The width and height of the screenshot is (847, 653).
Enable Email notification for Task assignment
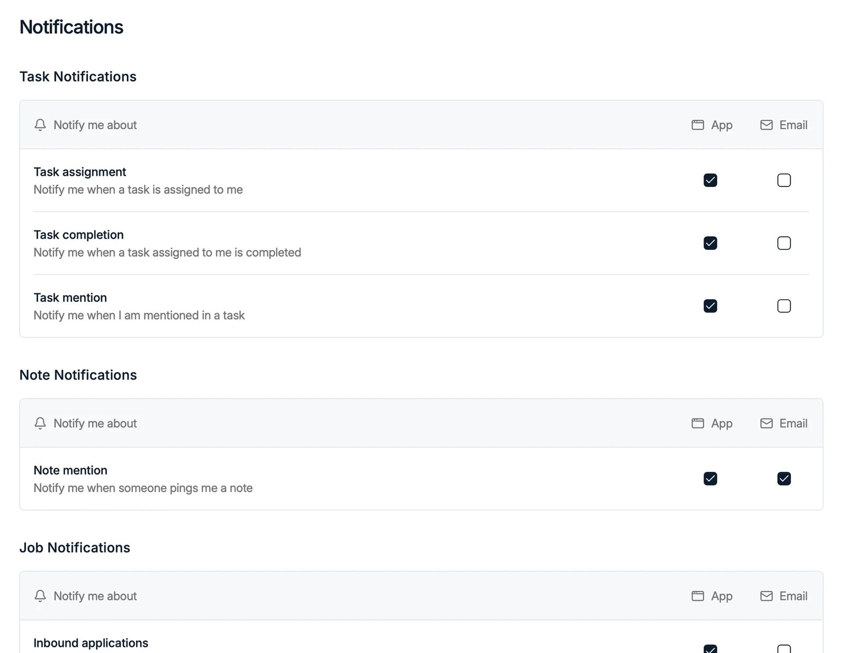tap(784, 180)
